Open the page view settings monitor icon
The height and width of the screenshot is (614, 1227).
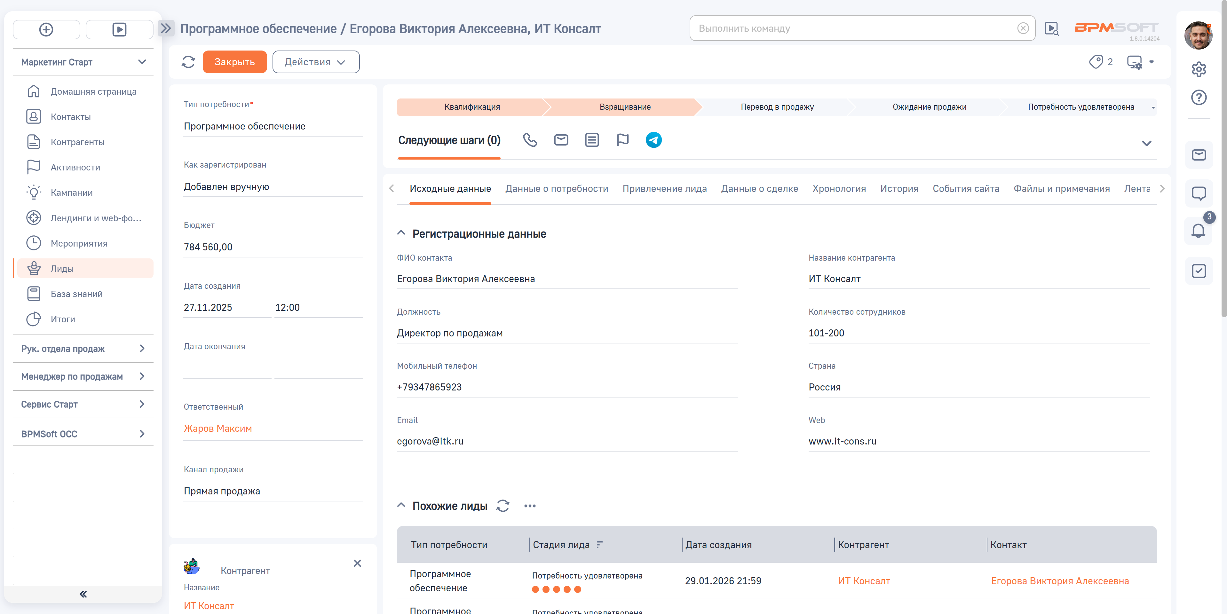(x=1135, y=62)
